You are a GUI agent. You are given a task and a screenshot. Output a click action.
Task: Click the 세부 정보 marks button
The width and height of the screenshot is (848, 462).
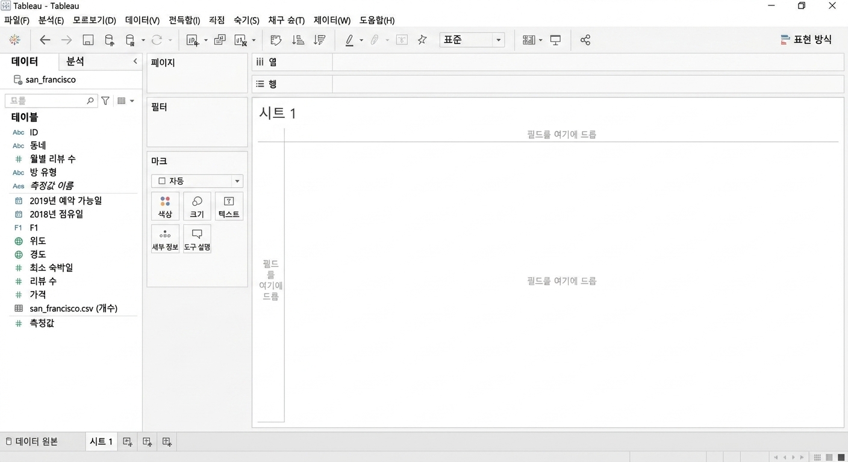coord(165,239)
